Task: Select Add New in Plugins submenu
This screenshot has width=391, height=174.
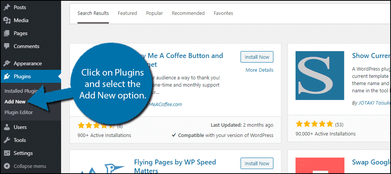Action: point(15,102)
